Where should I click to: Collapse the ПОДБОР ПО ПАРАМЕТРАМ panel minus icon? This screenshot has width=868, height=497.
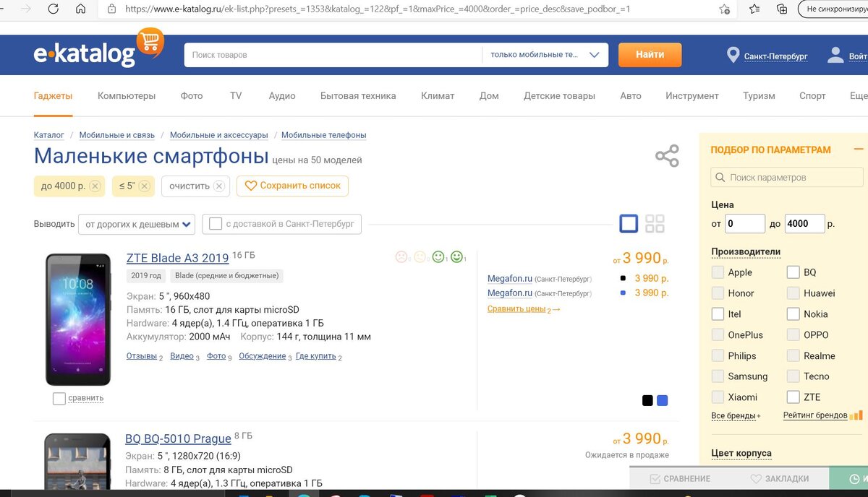click(x=859, y=150)
